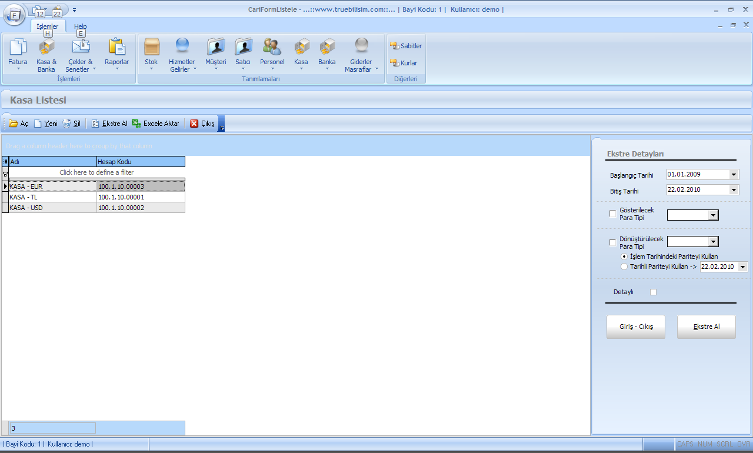The image size is (753, 453).
Task: Tick the Detaylı checkbox
Action: (x=653, y=292)
